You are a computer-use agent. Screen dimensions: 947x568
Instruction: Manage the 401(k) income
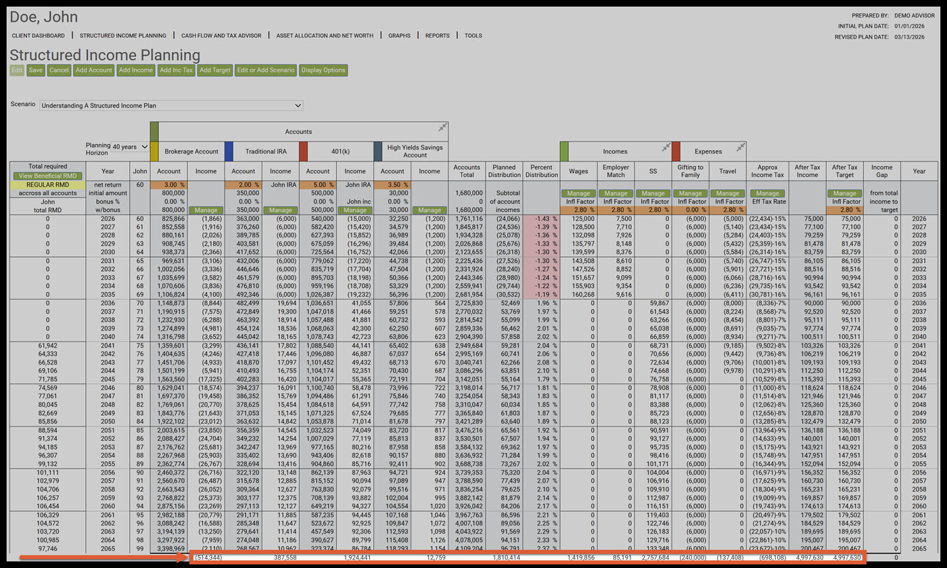coord(354,210)
